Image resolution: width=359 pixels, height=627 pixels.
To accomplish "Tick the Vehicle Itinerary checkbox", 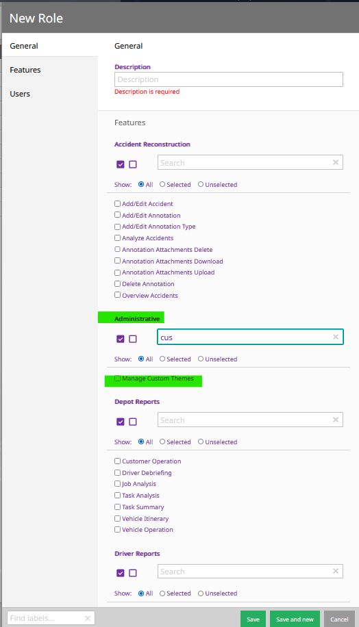I will click(117, 518).
